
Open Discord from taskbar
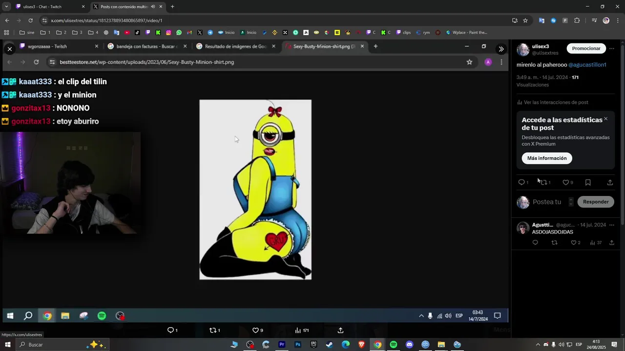click(409, 345)
